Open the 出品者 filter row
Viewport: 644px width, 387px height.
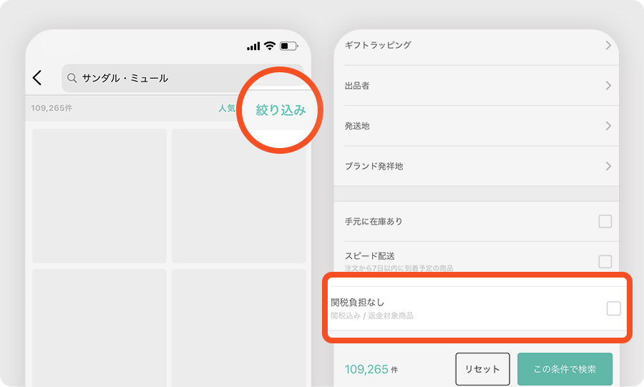tap(477, 85)
